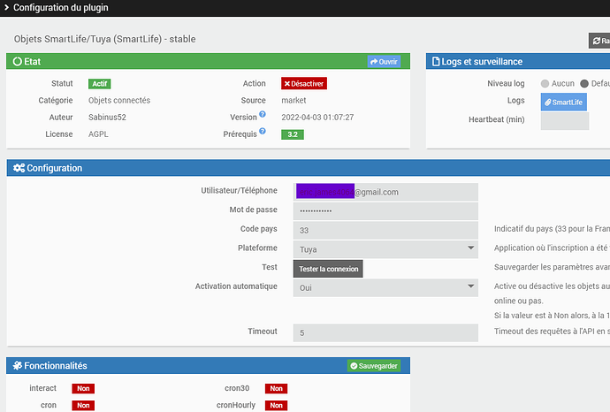Select the Defaut log level radio
610x412 pixels.
584,84
